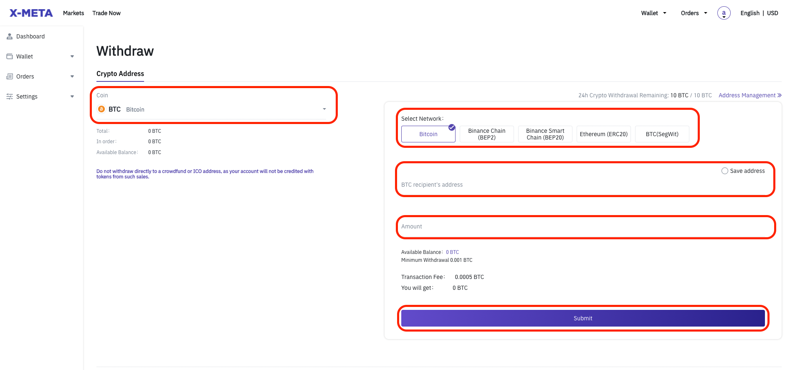Click the Withdraw page heading
Image resolution: width=795 pixels, height=370 pixels.
pos(125,51)
